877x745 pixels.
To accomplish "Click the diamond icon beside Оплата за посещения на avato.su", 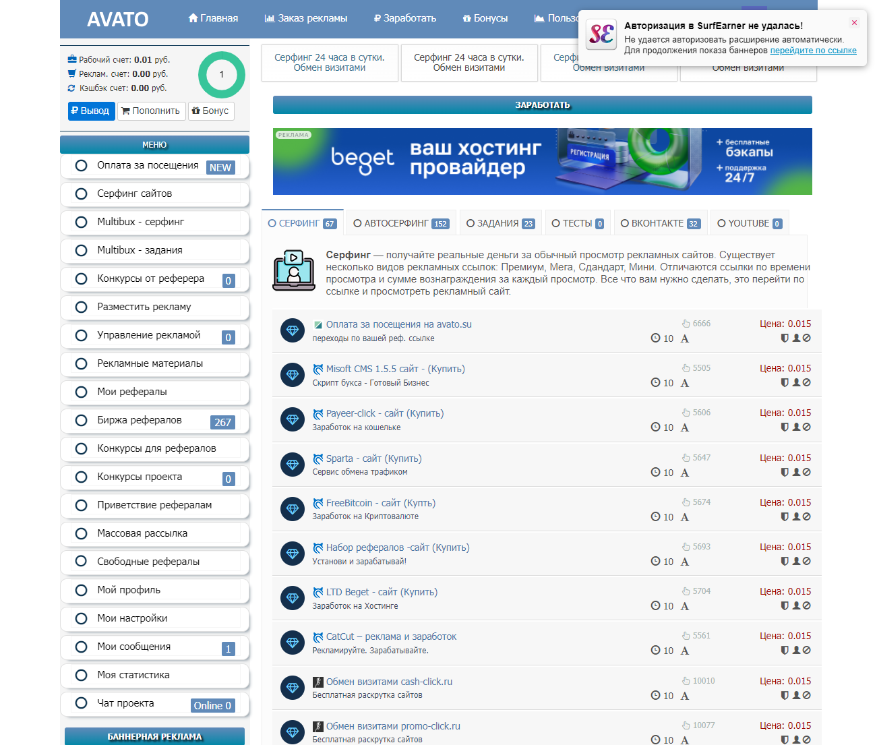I will point(293,330).
